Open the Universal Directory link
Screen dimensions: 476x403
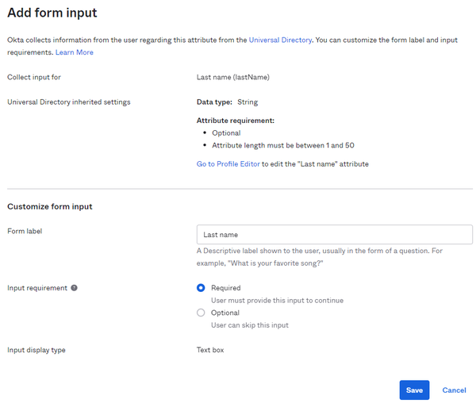tap(280, 40)
